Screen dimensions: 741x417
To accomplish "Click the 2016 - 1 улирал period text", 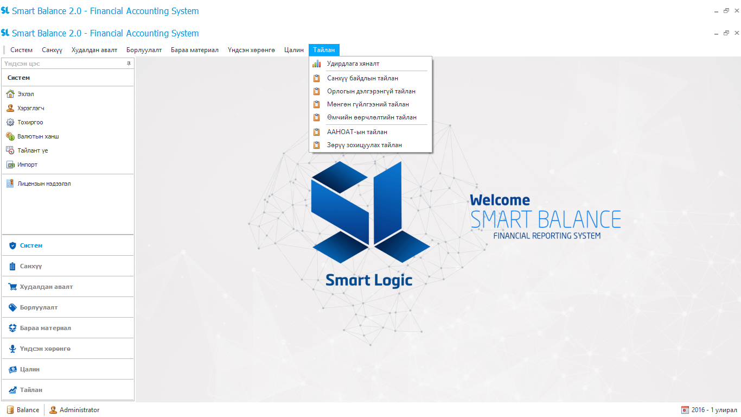I will 714,410.
